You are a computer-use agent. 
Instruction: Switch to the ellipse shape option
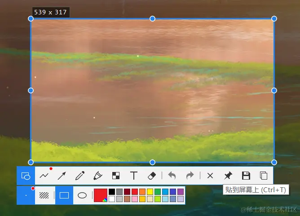tap(82, 195)
